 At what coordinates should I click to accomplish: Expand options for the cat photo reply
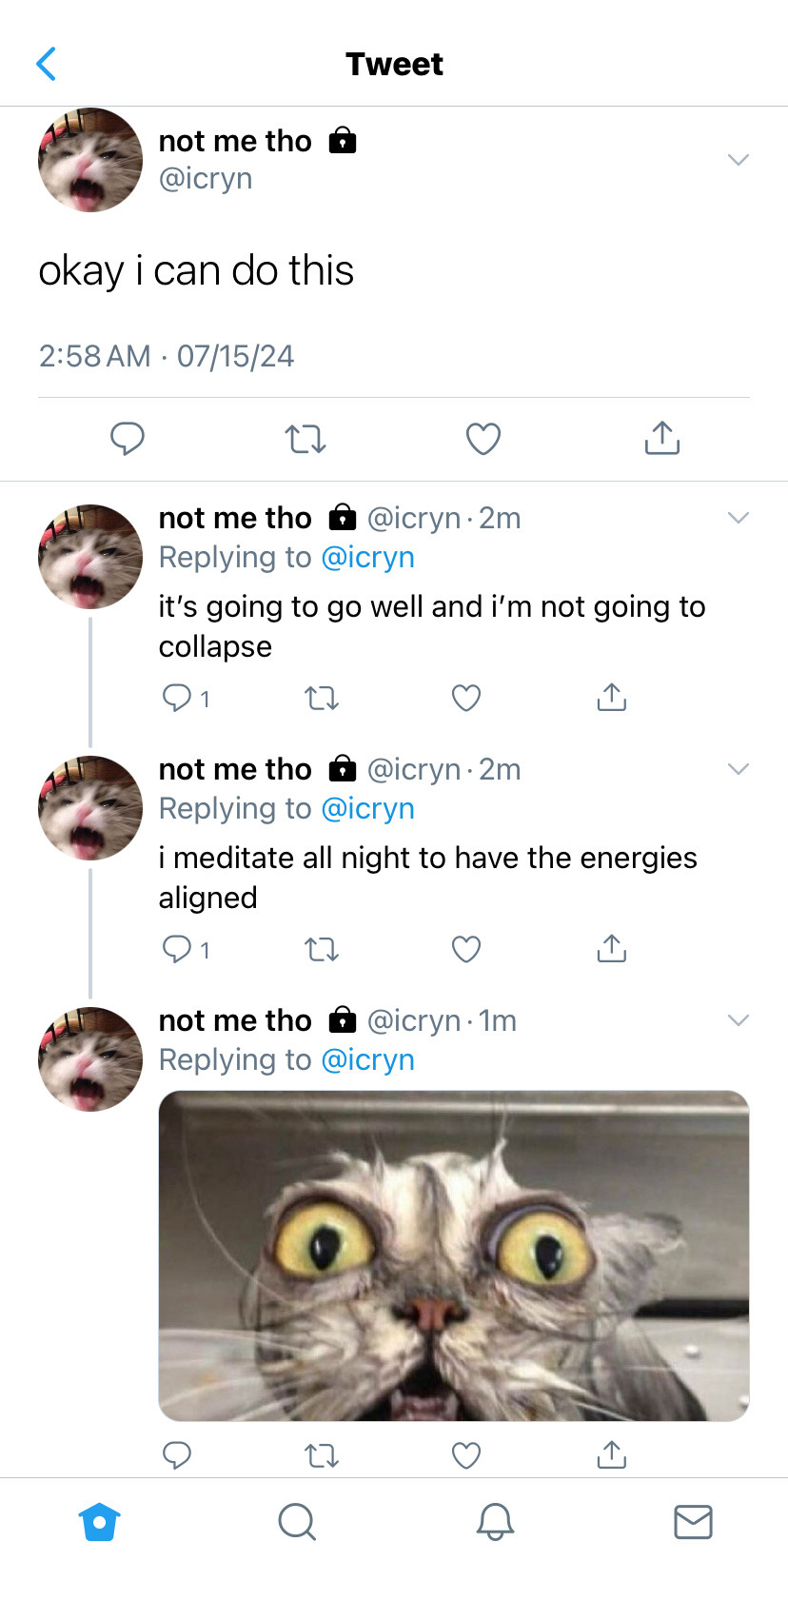point(739,1020)
